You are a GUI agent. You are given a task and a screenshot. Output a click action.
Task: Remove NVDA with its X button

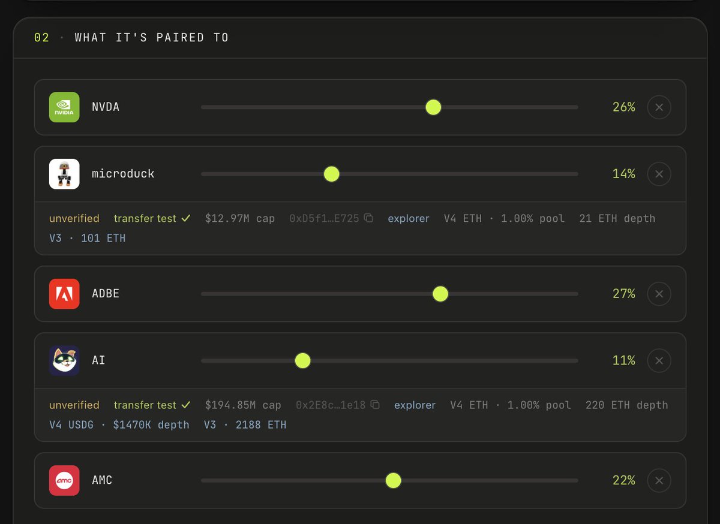[x=659, y=107]
